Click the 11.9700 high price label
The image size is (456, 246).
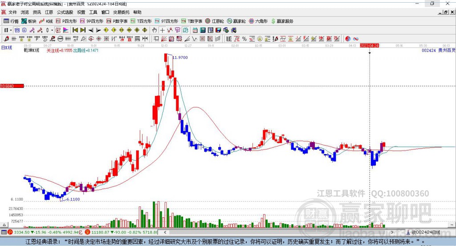click(x=180, y=57)
